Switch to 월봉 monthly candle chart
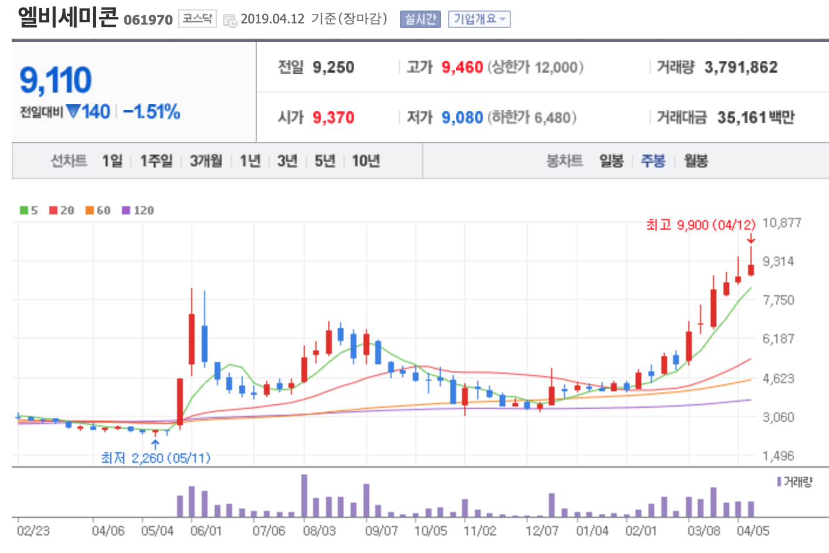The width and height of the screenshot is (829, 553). [x=696, y=161]
